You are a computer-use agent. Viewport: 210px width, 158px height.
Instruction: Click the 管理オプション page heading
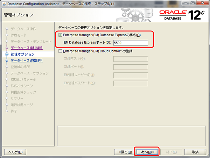19,15
